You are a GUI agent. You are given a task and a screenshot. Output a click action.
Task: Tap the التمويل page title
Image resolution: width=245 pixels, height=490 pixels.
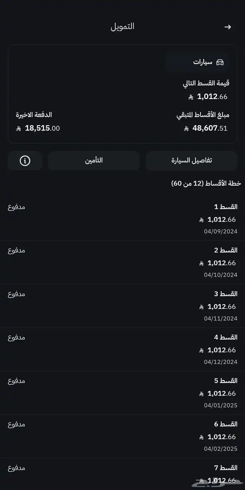122,27
